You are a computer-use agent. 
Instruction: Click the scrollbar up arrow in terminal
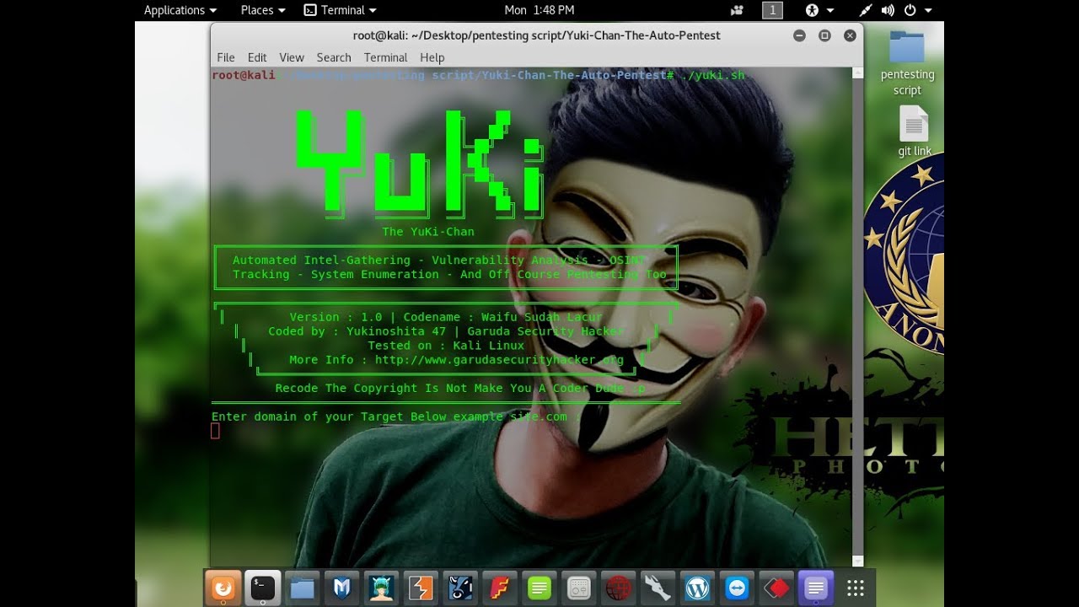[858, 73]
